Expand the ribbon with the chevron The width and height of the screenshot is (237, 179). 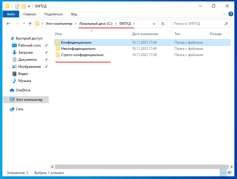(x=224, y=14)
